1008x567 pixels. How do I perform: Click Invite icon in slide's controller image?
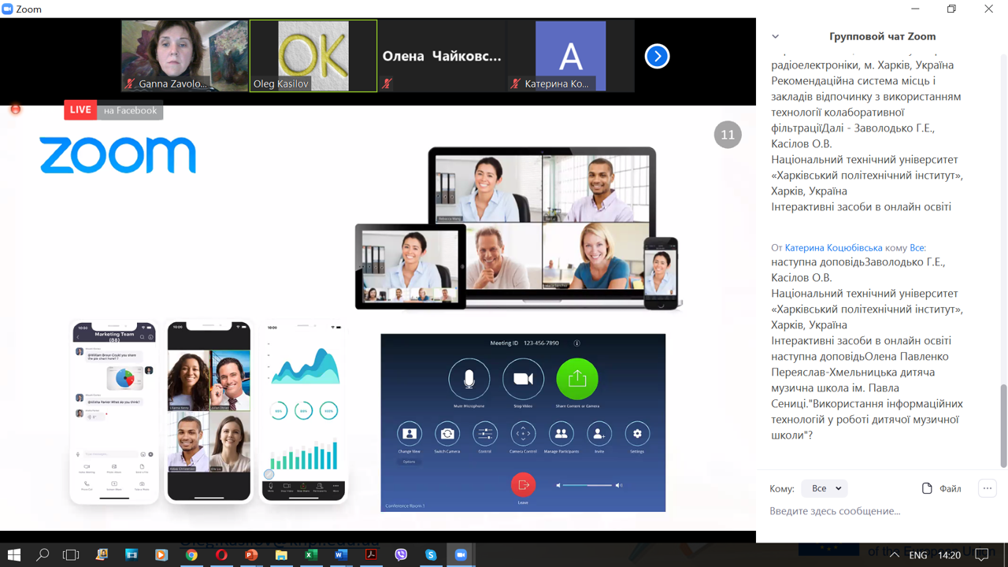tap(599, 433)
